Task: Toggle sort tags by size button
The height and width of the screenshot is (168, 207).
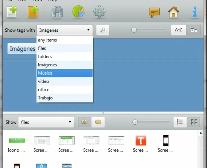Action: pos(194,30)
